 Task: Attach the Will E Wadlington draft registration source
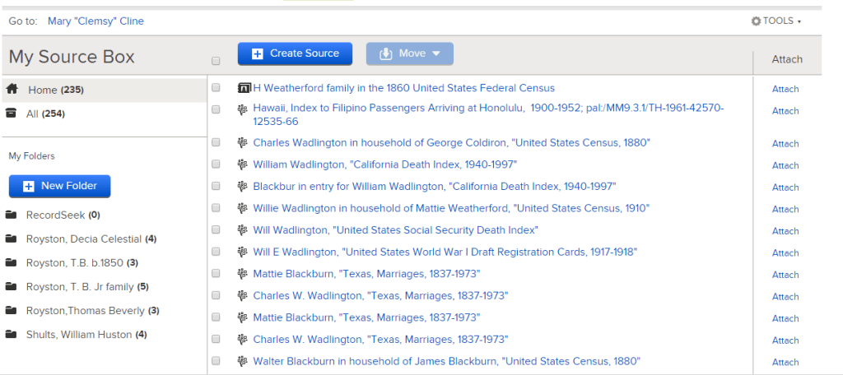coord(785,252)
